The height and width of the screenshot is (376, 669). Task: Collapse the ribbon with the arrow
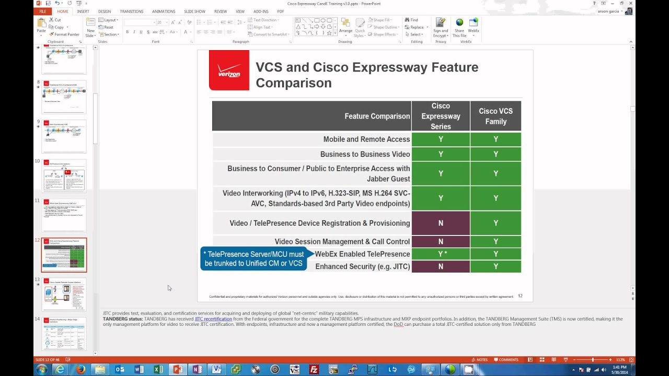tap(631, 42)
